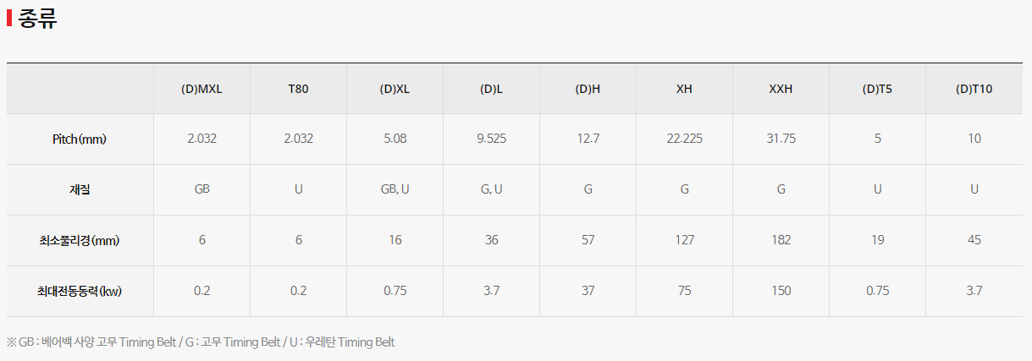
Task: Click the GB material cell under (D)MXL
Action: point(201,190)
